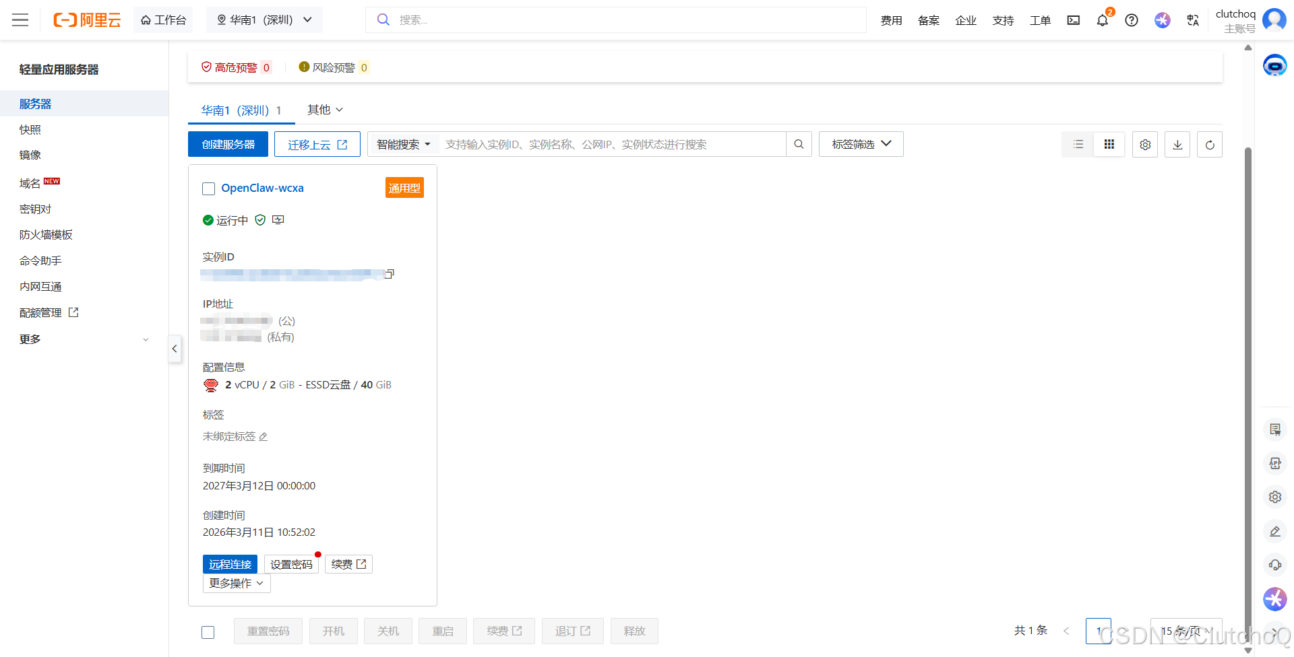Open the language switch icon
Screen dimensions: 1294x657
pyautogui.click(x=1193, y=20)
